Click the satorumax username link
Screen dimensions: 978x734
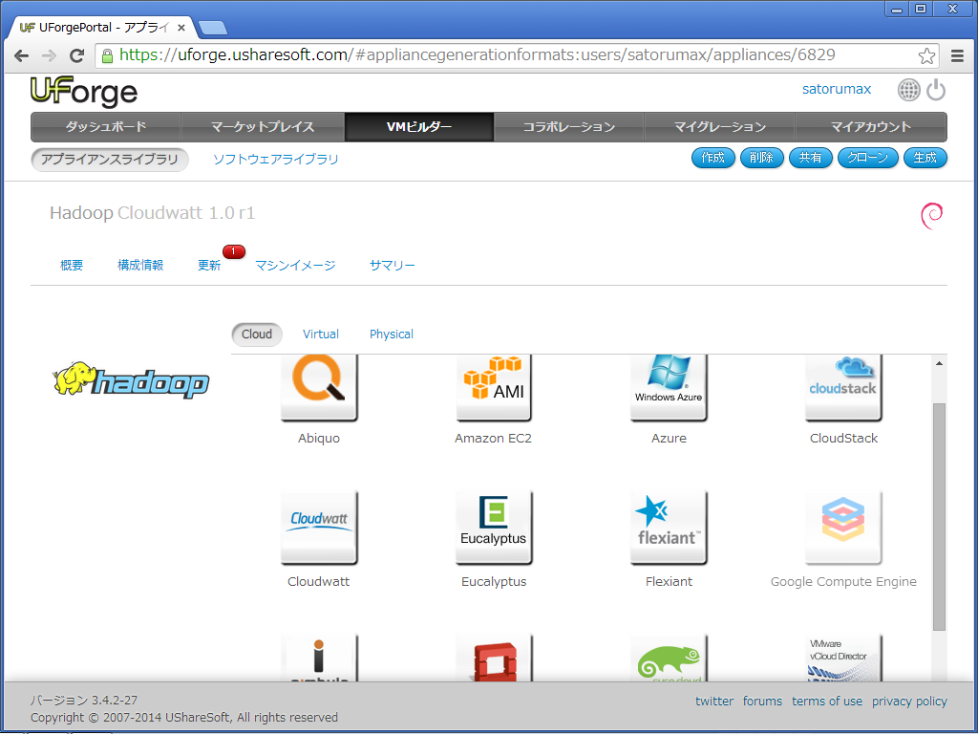pos(837,89)
